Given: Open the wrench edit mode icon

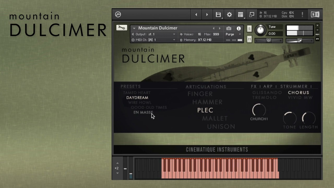Looking at the screenshot, I should point(122,28).
